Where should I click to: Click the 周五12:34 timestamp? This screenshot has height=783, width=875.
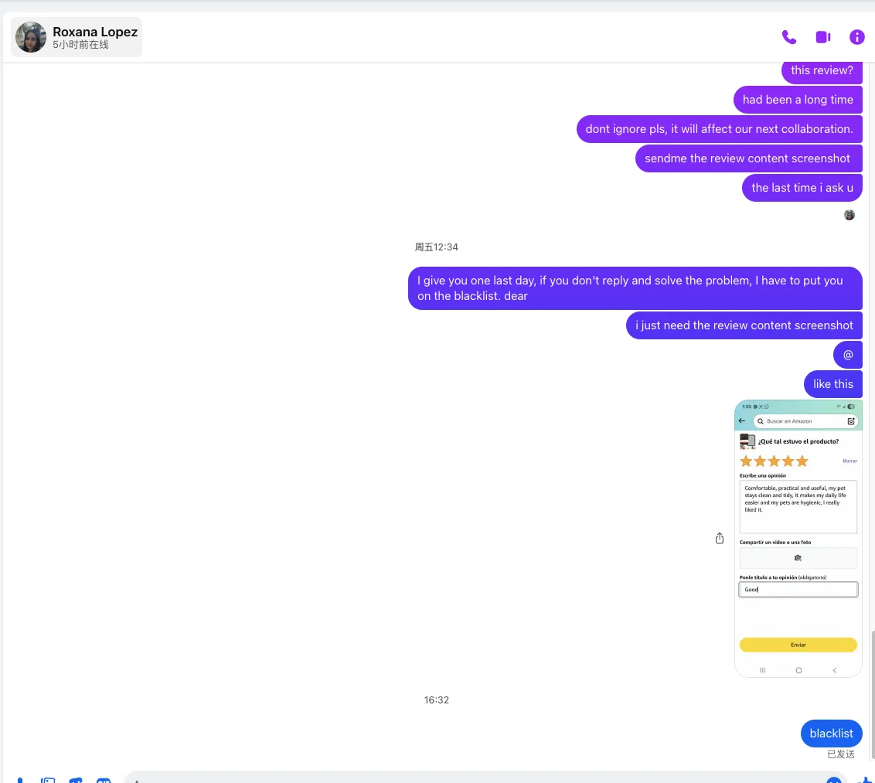437,247
